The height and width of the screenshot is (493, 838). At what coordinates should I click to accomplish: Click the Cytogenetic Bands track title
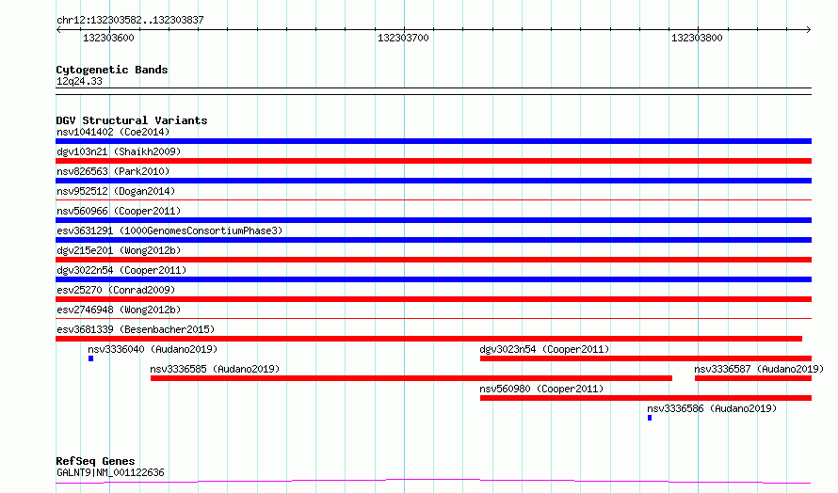(x=112, y=70)
